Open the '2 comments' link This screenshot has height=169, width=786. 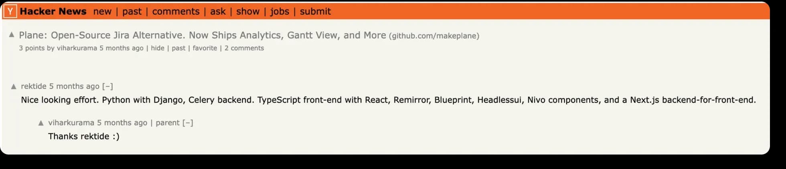[244, 48]
